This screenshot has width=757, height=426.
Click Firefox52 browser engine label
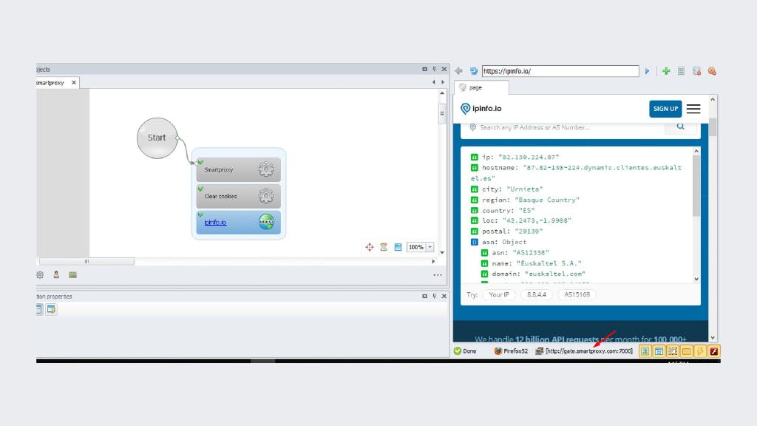(511, 351)
